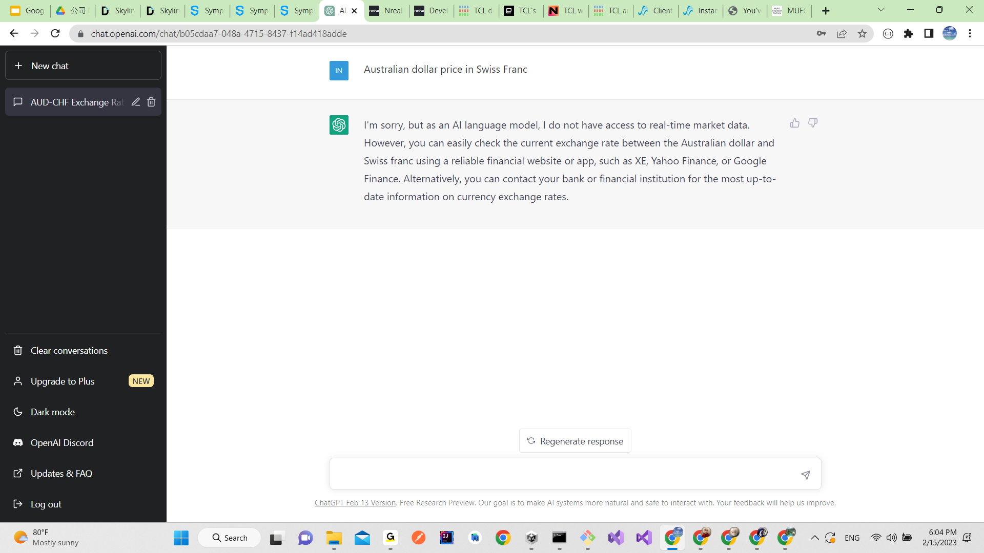Viewport: 984px width, 553px height.
Task: Open Chrome three-dot menu
Action: point(970,34)
